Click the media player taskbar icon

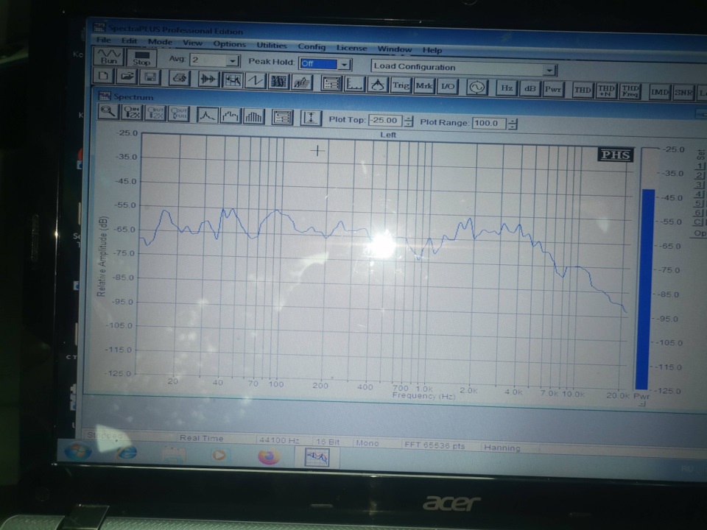[219, 455]
